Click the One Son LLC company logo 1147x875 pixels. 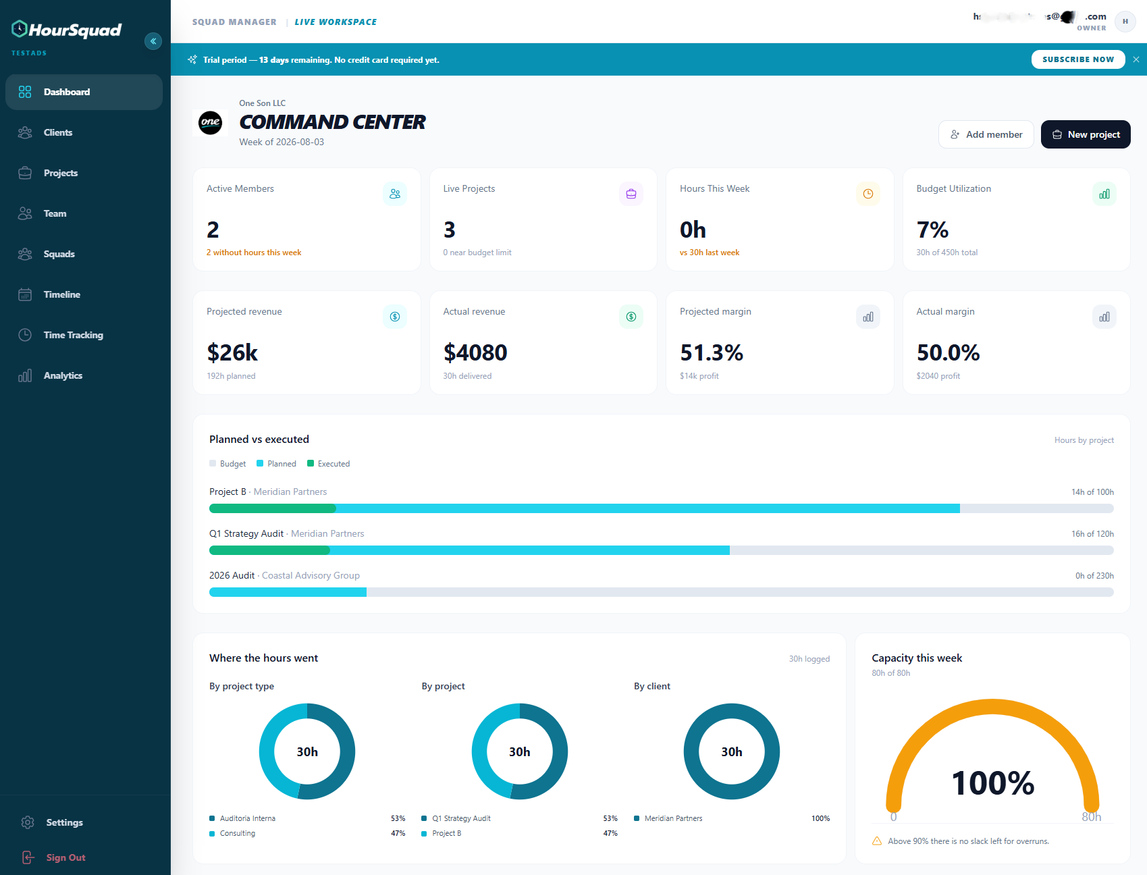(210, 122)
